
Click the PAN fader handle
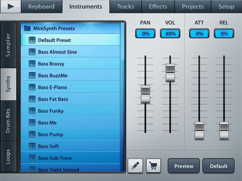(145, 94)
